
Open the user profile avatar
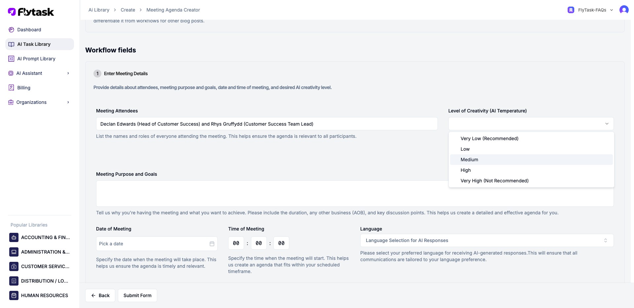(624, 10)
